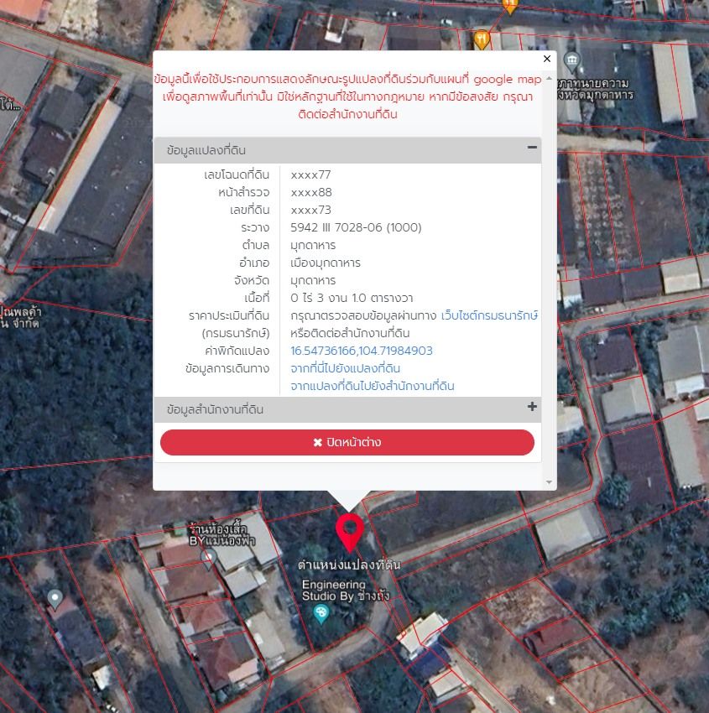Click popup scrollbar down arrow
This screenshot has width=709, height=713.
point(549,482)
